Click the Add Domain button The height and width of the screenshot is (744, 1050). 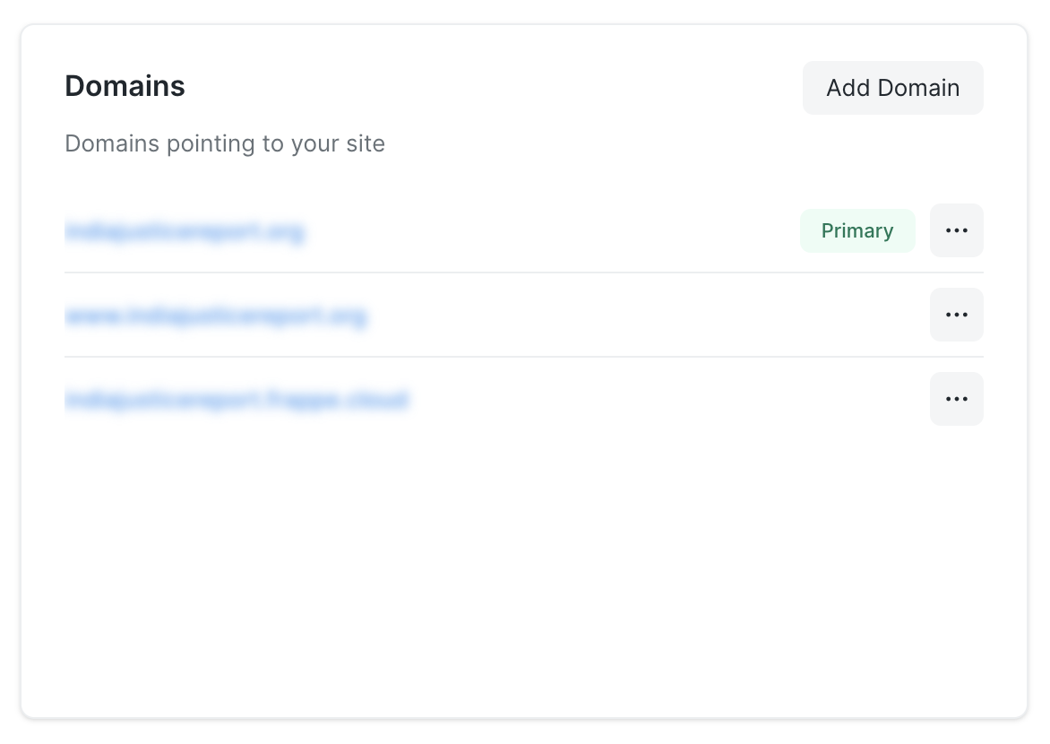(892, 87)
